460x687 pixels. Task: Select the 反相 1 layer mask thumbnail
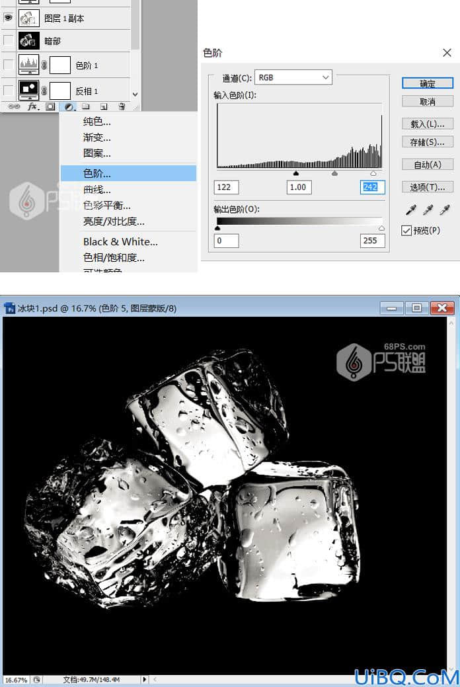point(60,91)
